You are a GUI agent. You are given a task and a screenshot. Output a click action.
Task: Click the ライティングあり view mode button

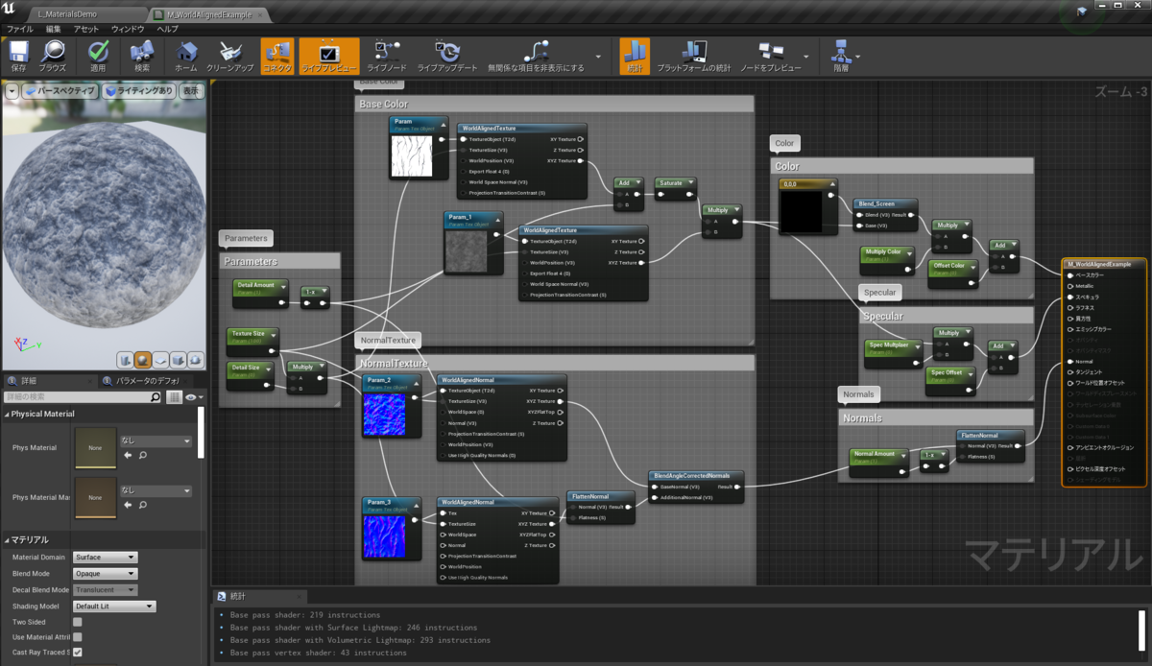point(139,91)
